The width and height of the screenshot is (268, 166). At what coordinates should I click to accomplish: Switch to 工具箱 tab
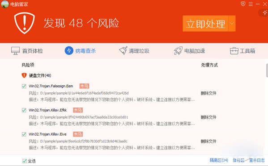pyautogui.click(x=242, y=51)
